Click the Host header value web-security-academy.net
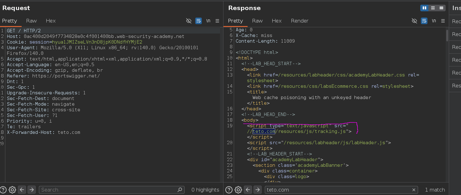461x195 pixels. click(104, 36)
